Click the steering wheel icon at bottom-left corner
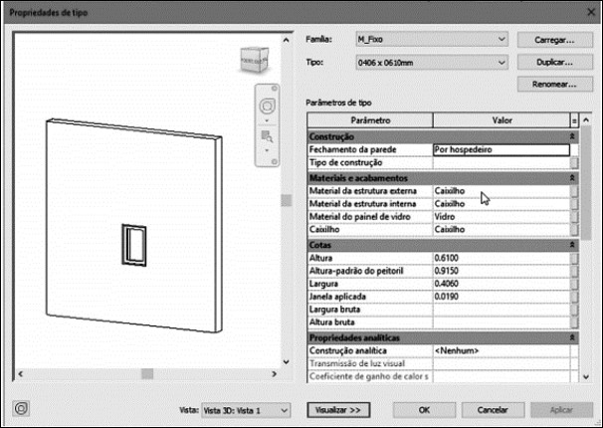This screenshot has width=603, height=428. point(22,409)
